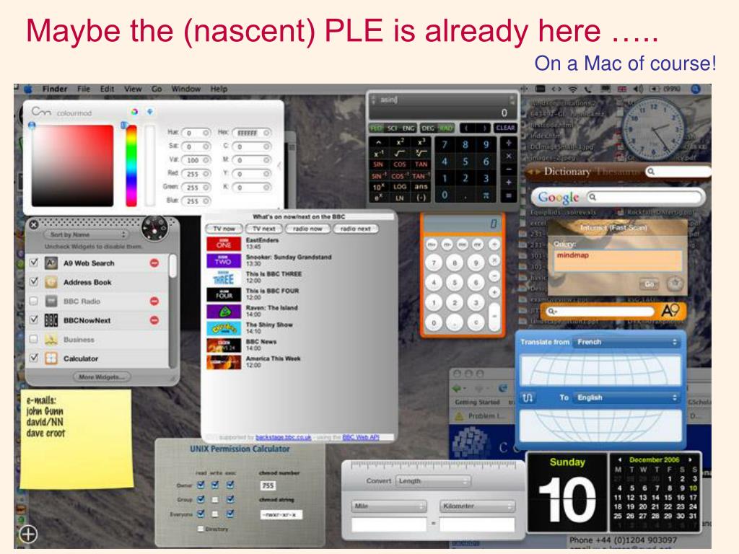This screenshot has width=739, height=554.
Task: Click the analog clock widget
Action: click(654, 128)
